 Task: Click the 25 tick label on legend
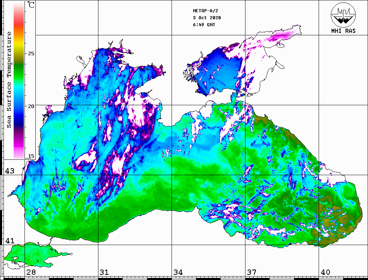pos(31,53)
